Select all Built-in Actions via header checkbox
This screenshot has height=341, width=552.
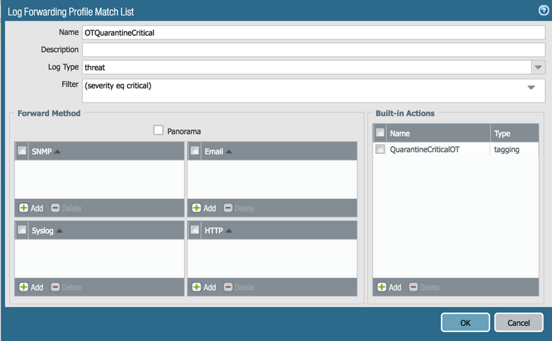tap(379, 133)
